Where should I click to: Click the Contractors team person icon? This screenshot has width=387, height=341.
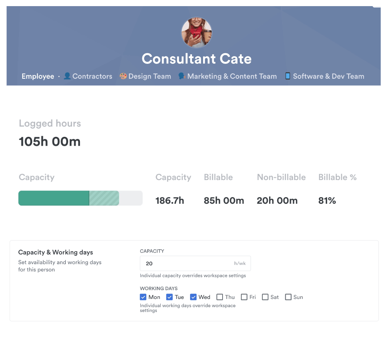(67, 76)
